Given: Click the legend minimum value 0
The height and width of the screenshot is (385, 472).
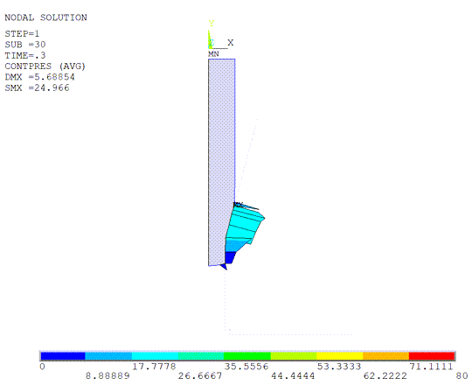Looking at the screenshot, I should [43, 367].
